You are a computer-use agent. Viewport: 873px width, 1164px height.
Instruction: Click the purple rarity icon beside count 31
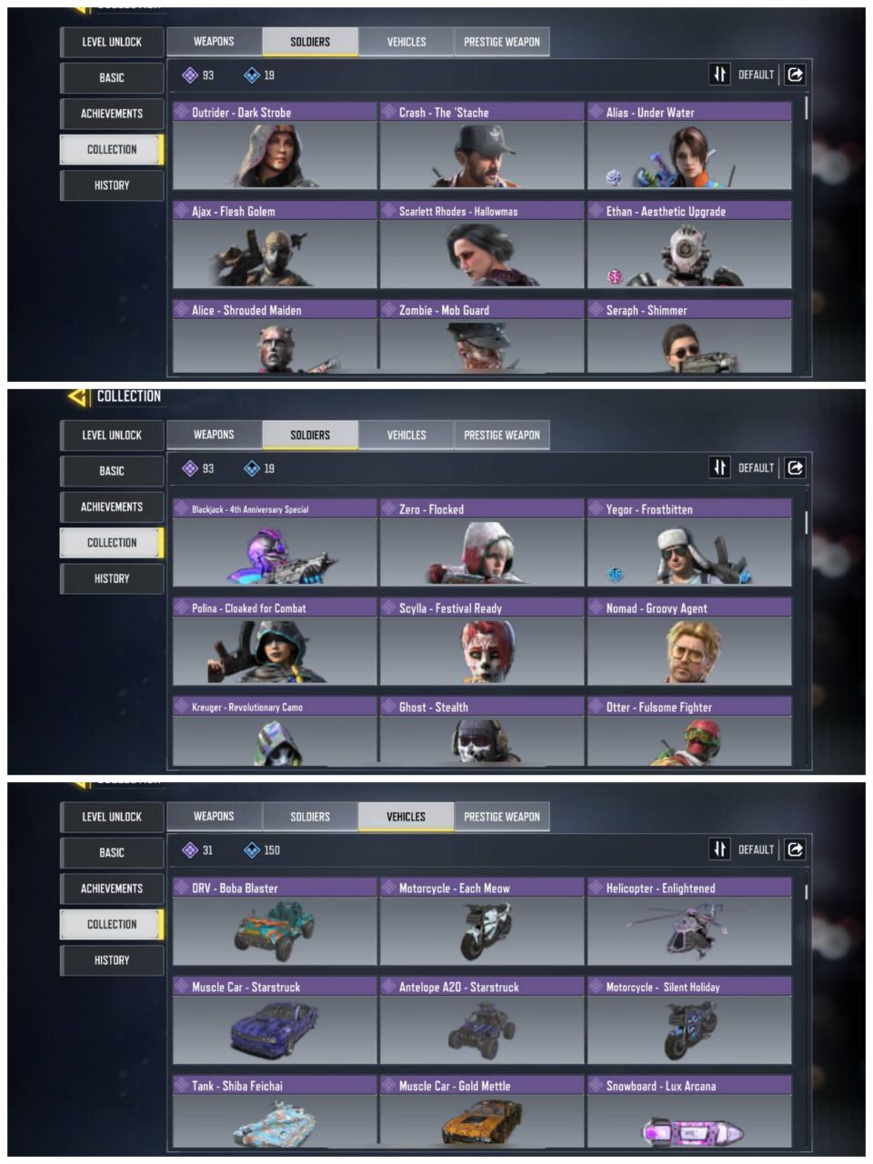coord(190,850)
